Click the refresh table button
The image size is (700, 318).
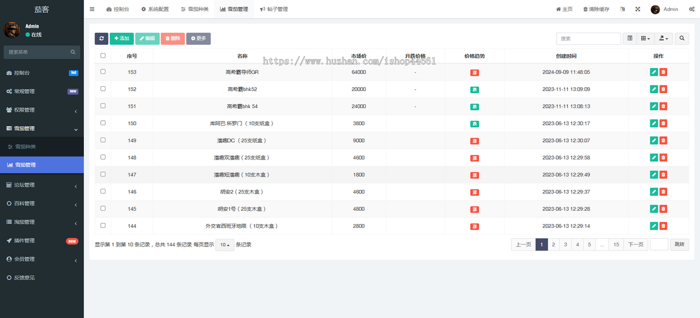tap(101, 38)
